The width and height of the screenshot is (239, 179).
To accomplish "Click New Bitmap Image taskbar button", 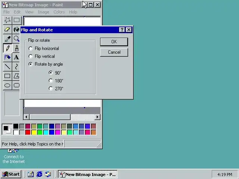I will (88, 174).
